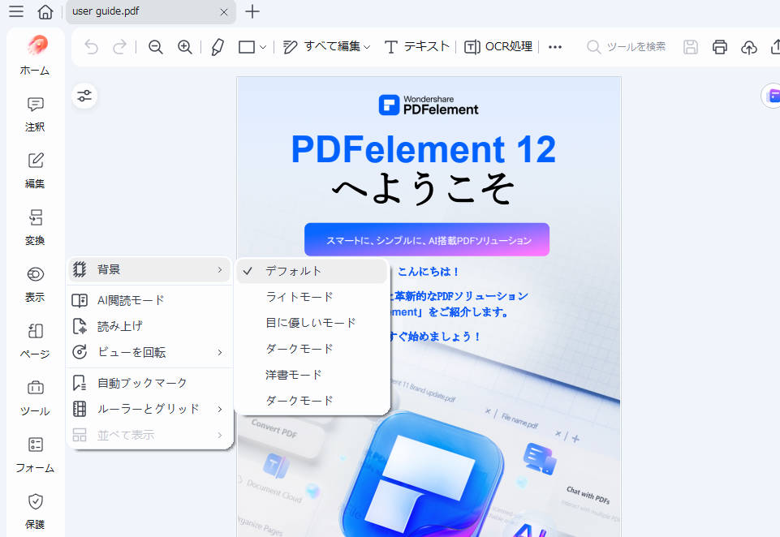780x537 pixels.
Task: Open the view adjustment slider control
Action: [84, 95]
